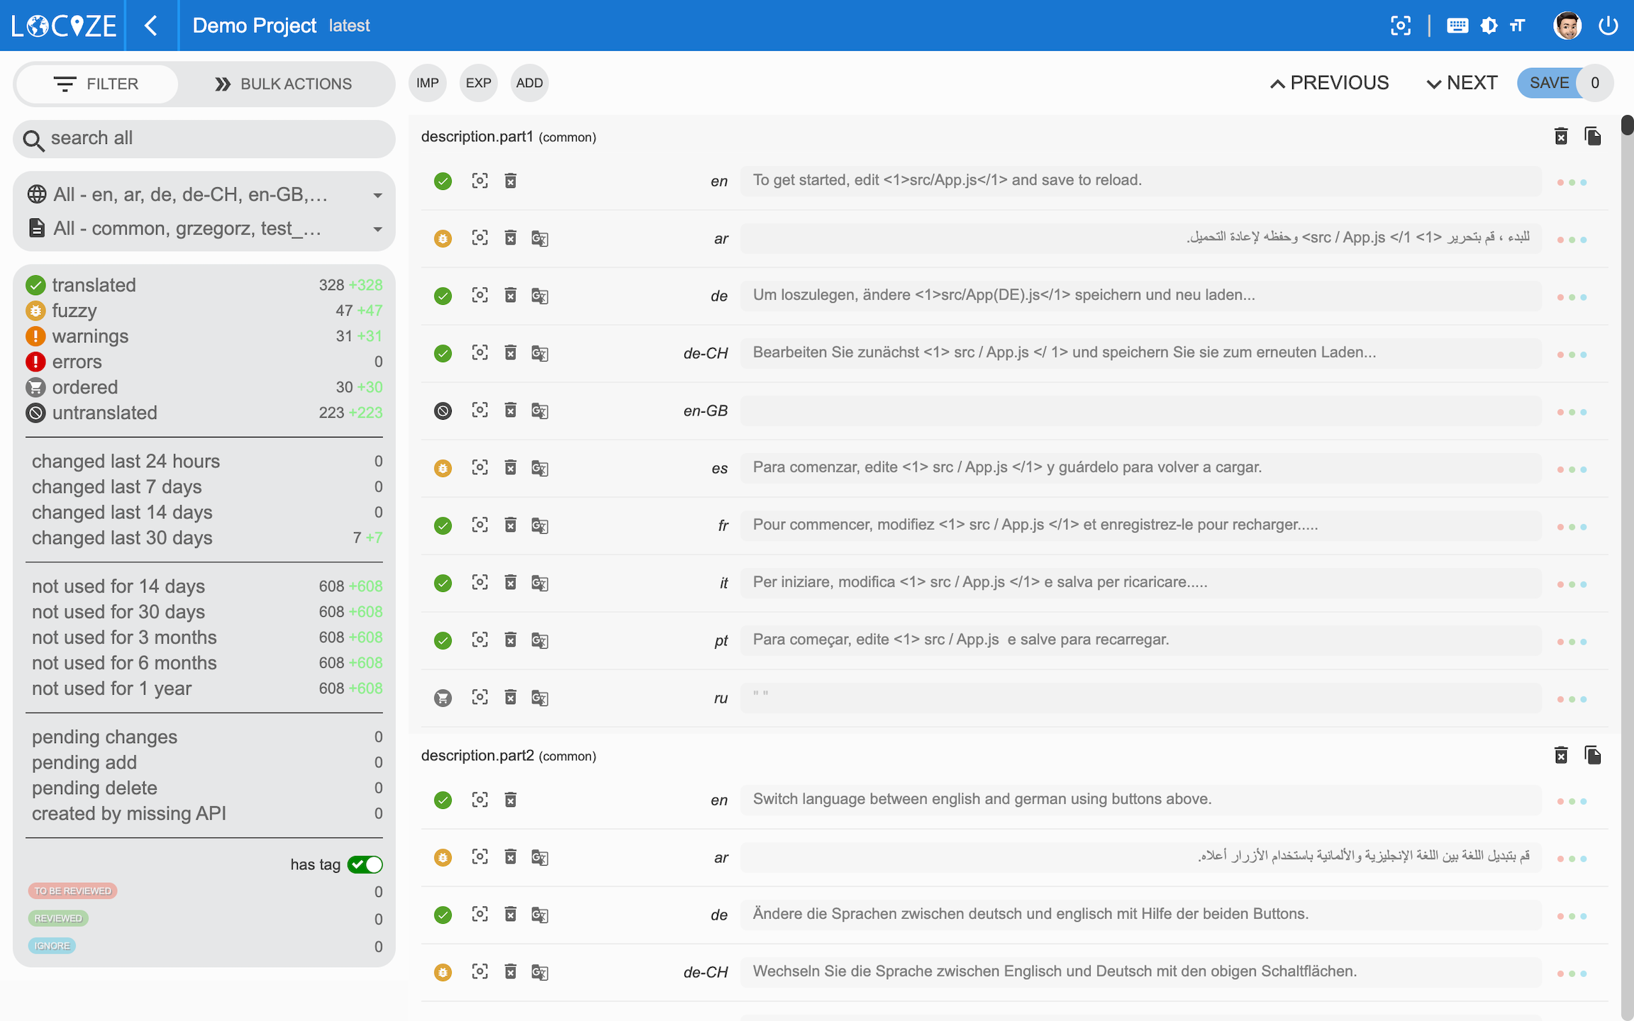Image resolution: width=1634 pixels, height=1021 pixels.
Task: Click the NEXT button
Action: tap(1462, 83)
